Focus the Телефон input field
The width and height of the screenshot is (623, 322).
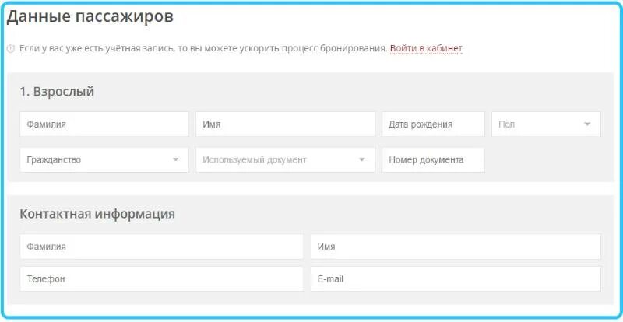(x=162, y=278)
